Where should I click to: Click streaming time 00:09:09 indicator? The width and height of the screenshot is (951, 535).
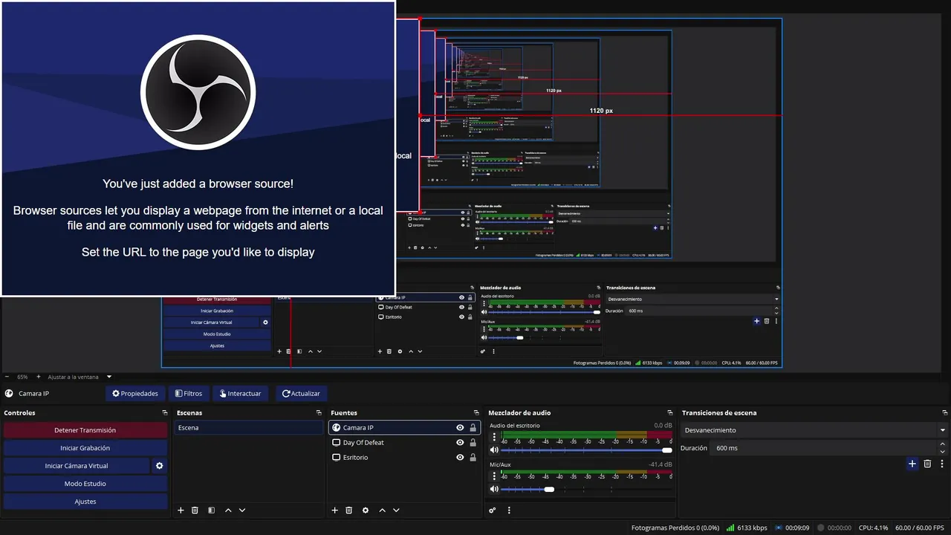click(792, 528)
